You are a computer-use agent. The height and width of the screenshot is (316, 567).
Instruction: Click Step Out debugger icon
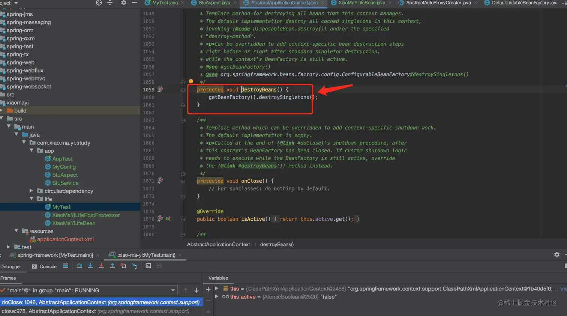point(112,266)
